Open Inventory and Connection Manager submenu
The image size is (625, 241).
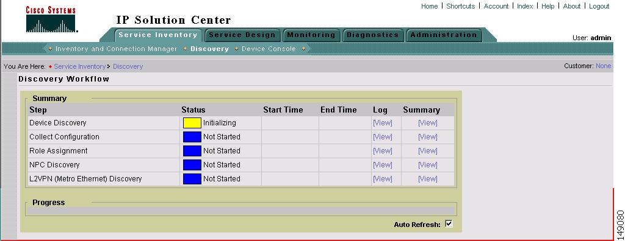pyautogui.click(x=117, y=49)
